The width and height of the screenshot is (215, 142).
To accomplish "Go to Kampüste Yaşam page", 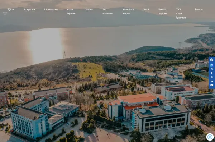I will click(x=128, y=12).
